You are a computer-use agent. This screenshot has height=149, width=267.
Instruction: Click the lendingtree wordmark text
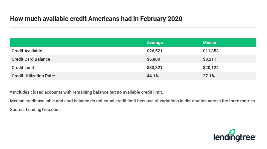pos(234,137)
